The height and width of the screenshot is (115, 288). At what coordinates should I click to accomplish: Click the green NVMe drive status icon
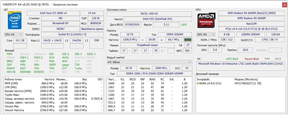click(198, 84)
